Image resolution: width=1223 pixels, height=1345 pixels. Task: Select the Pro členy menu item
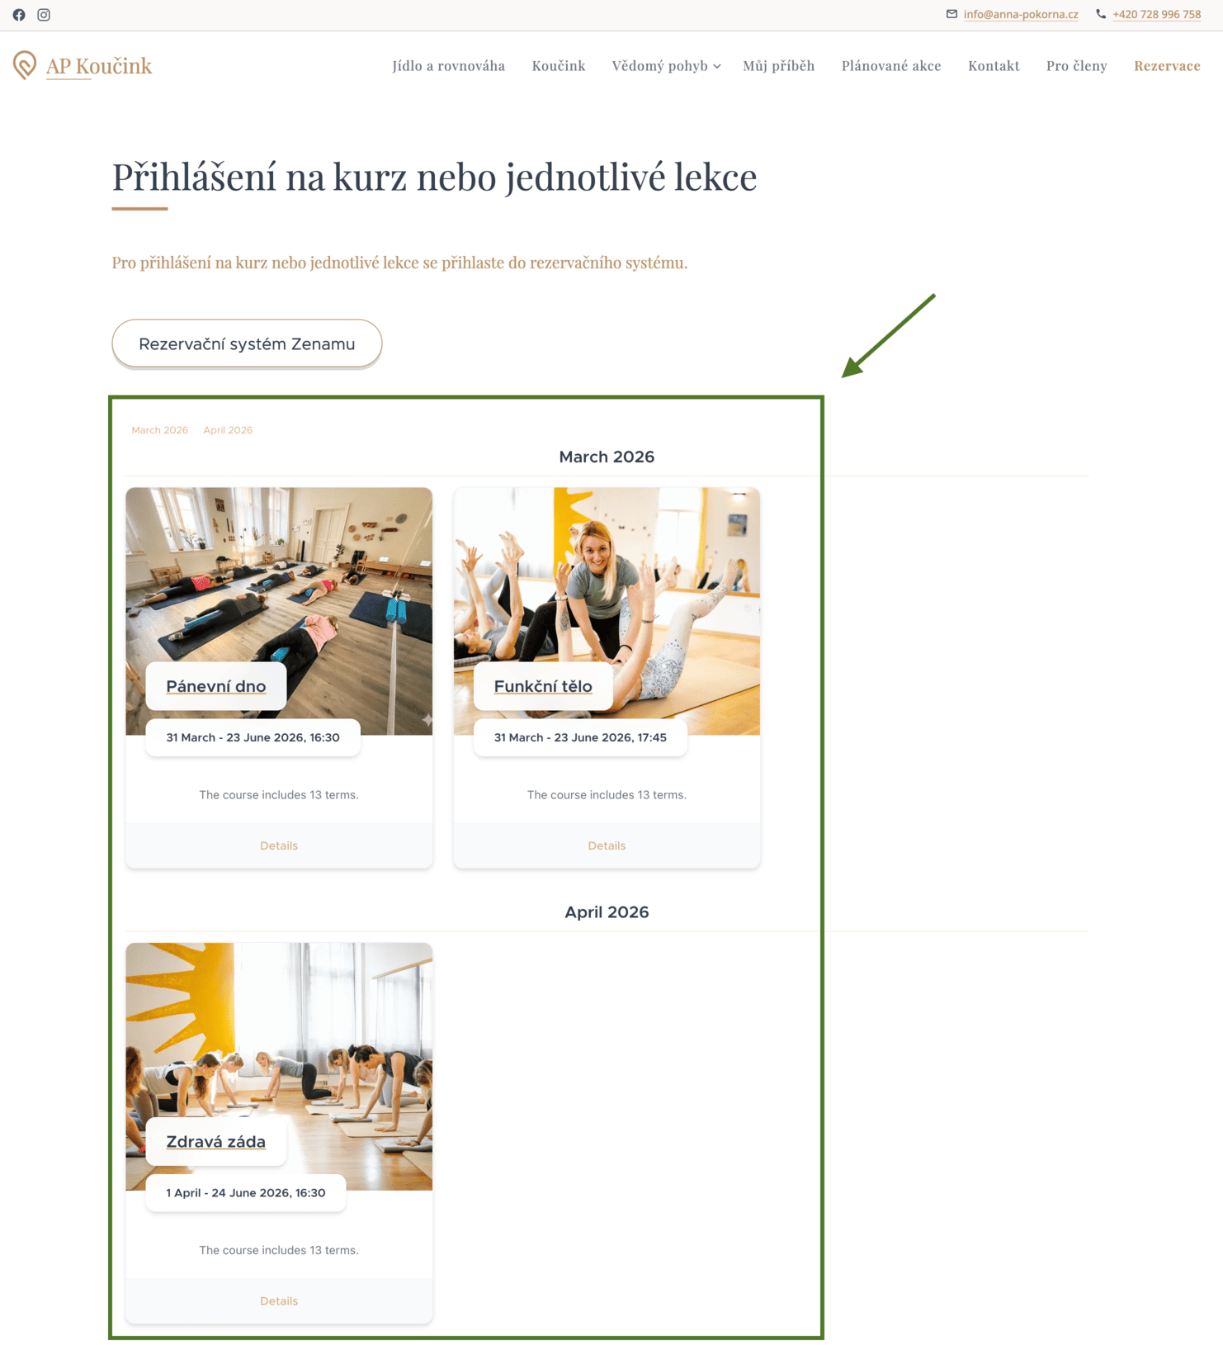pos(1076,66)
